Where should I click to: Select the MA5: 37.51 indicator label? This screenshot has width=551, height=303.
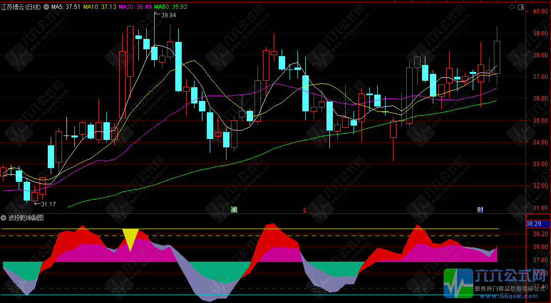(x=65, y=7)
